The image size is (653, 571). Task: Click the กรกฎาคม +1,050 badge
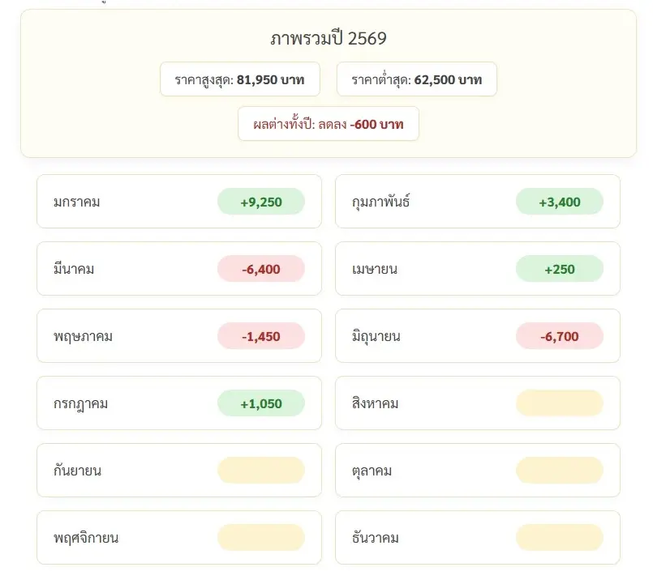point(260,403)
